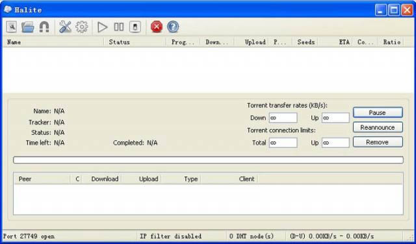This screenshot has width=416, height=244.
Task: Sort the peer list by Download column
Action: 102,179
